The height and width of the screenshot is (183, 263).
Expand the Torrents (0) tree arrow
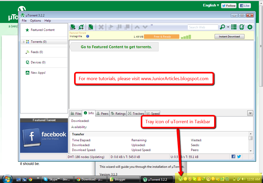click(24, 42)
